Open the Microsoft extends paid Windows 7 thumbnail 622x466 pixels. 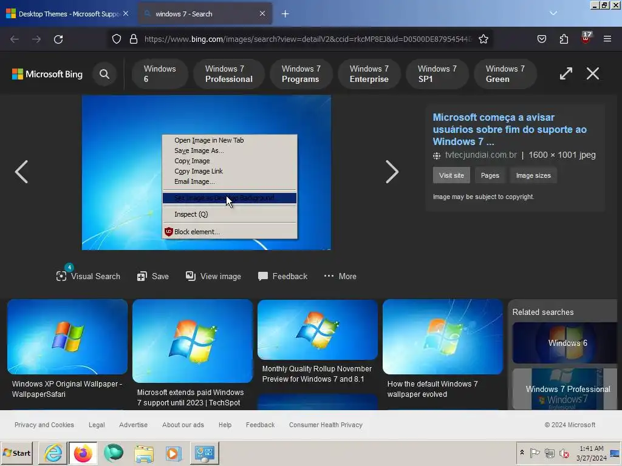(x=193, y=341)
